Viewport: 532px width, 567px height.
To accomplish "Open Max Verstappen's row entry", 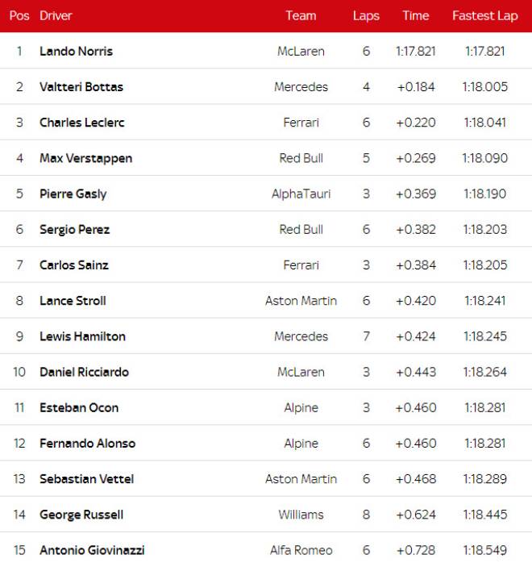I will click(85, 158).
